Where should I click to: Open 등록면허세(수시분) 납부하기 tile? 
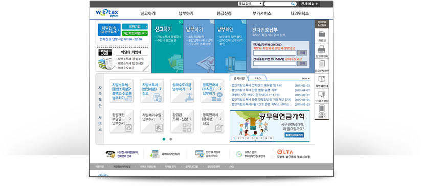click(x=212, y=91)
